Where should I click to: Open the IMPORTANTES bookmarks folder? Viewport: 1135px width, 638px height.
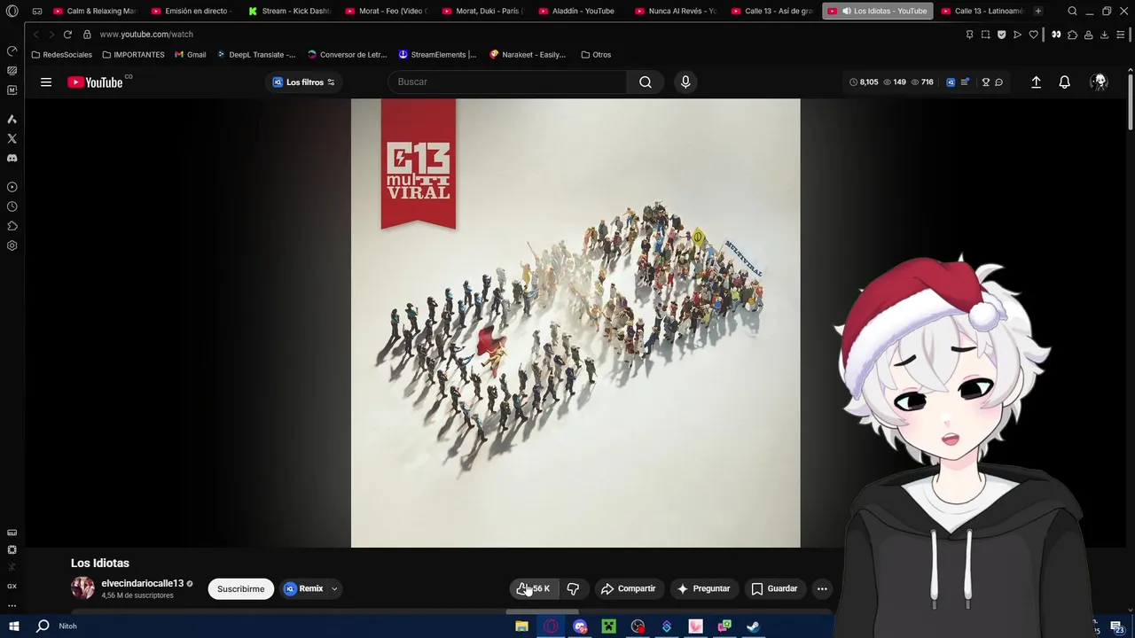[133, 55]
